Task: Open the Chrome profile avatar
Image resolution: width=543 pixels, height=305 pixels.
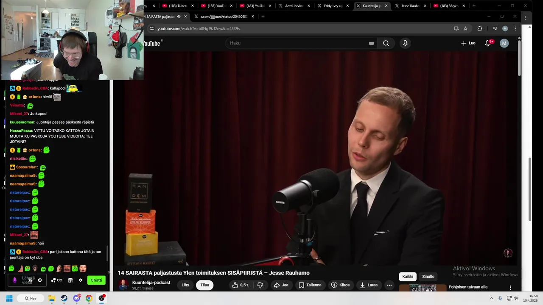Action: (x=505, y=28)
